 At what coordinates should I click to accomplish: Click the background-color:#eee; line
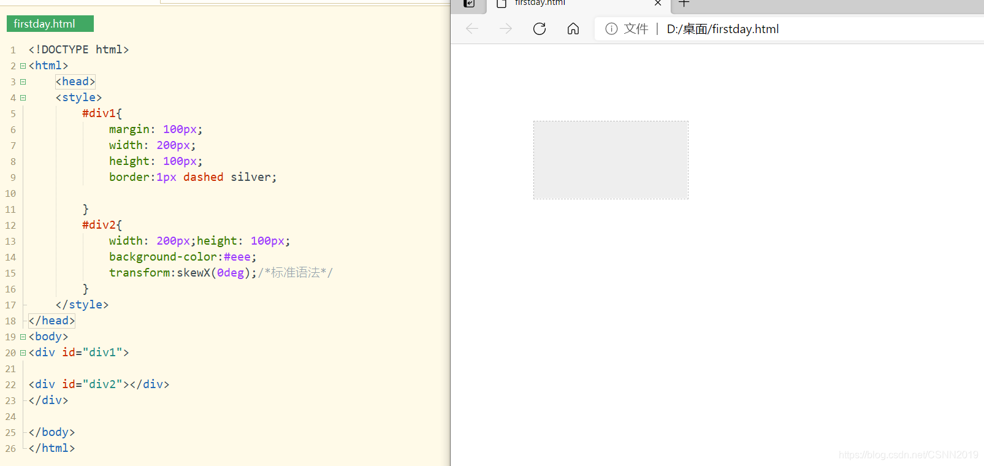click(183, 257)
